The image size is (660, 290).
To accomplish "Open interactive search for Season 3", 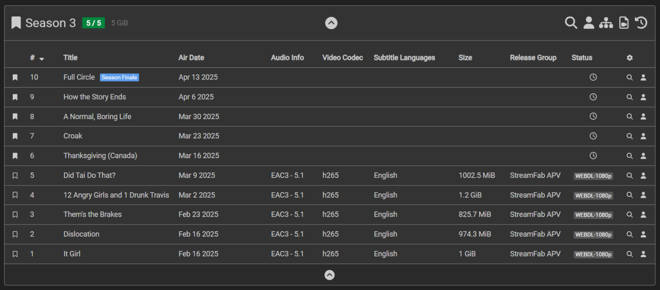I will (x=589, y=23).
